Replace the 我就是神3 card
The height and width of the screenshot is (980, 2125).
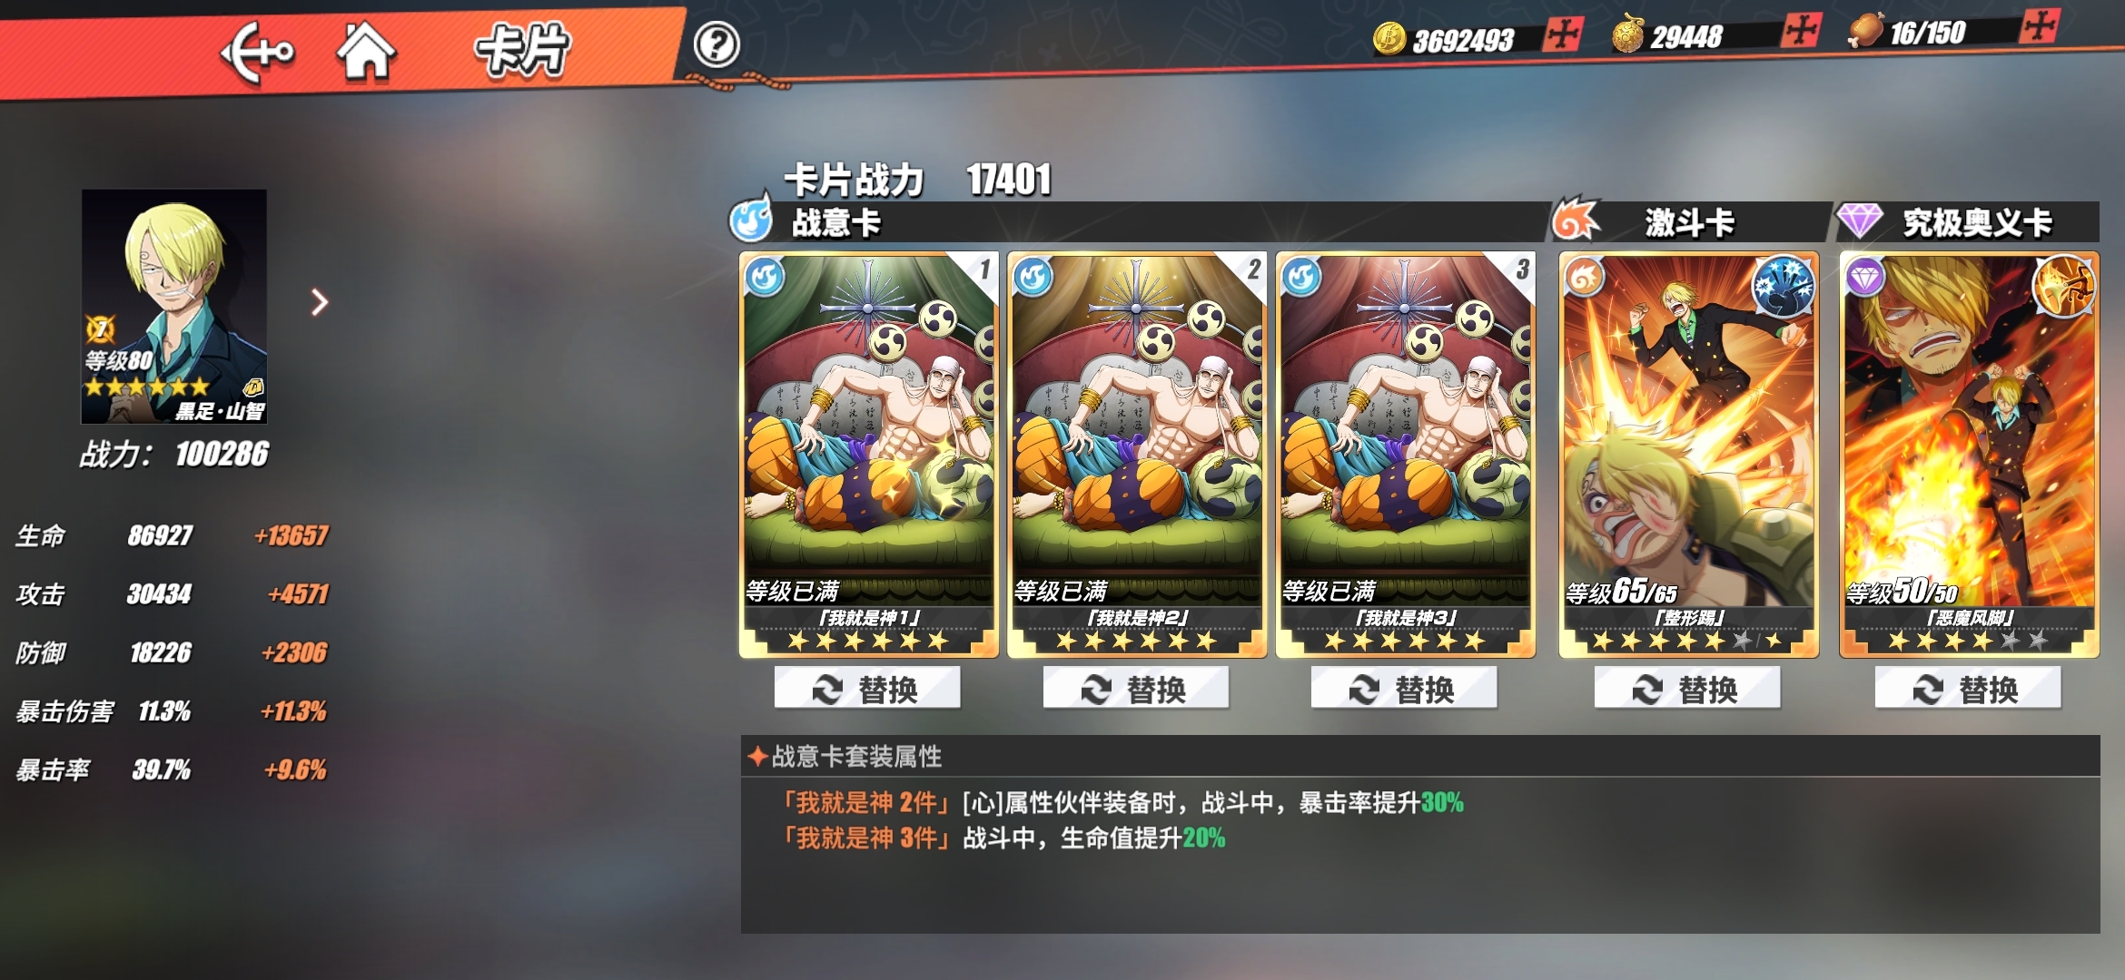point(1404,689)
